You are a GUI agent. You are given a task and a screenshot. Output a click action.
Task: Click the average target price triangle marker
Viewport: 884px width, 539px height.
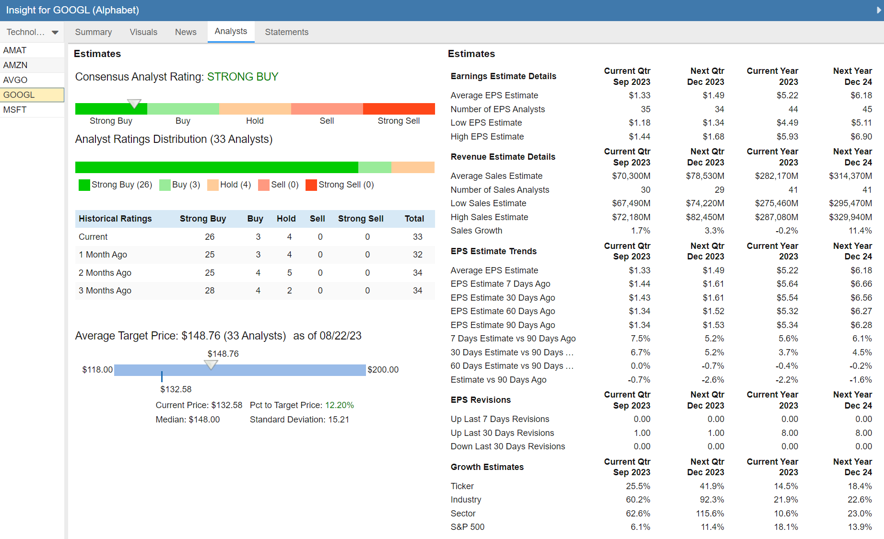pos(211,365)
